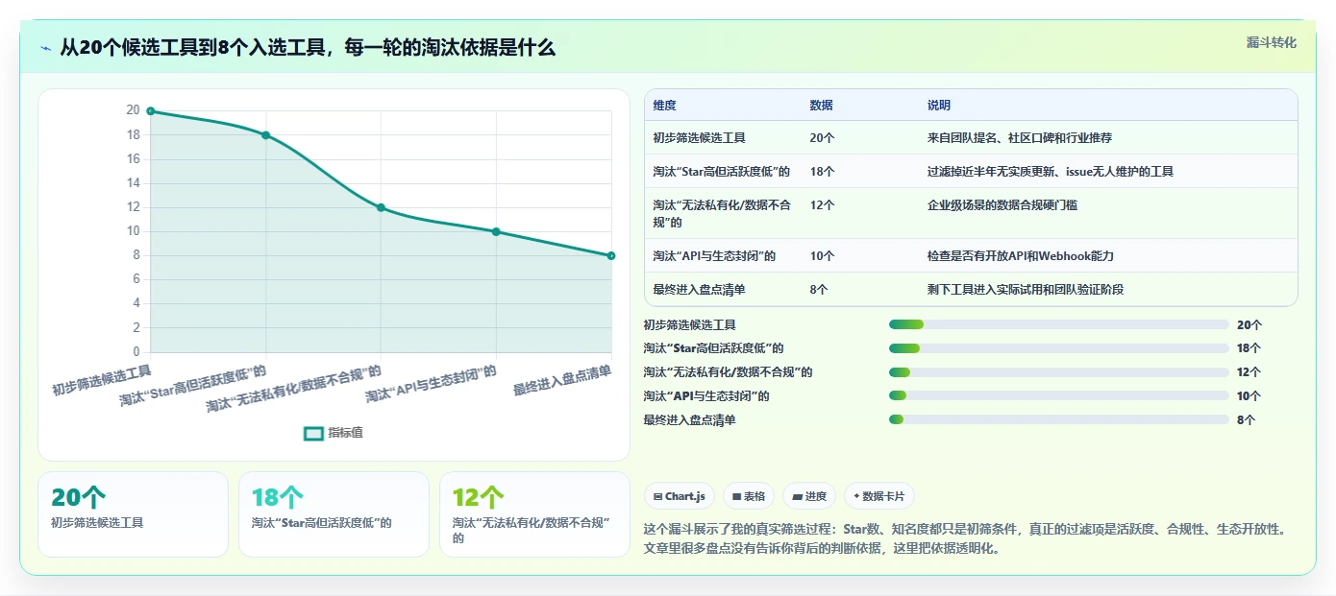
Task: Click the page title about 20个候选工具
Action: (x=308, y=48)
